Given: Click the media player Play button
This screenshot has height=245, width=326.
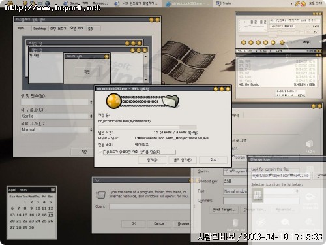Looking at the screenshot, I should pos(251,42).
